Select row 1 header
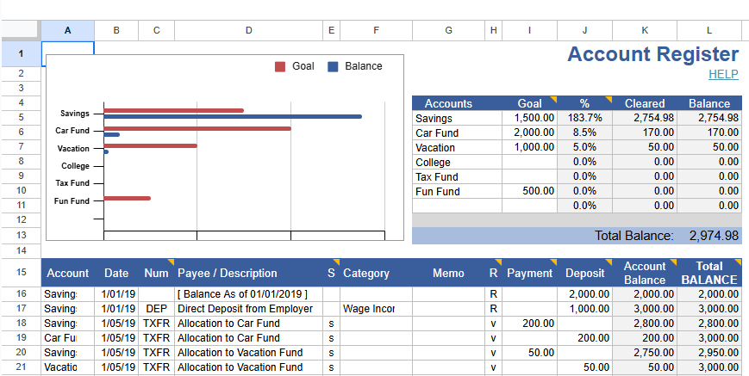Screen dimensions: 749x376 pos(20,54)
